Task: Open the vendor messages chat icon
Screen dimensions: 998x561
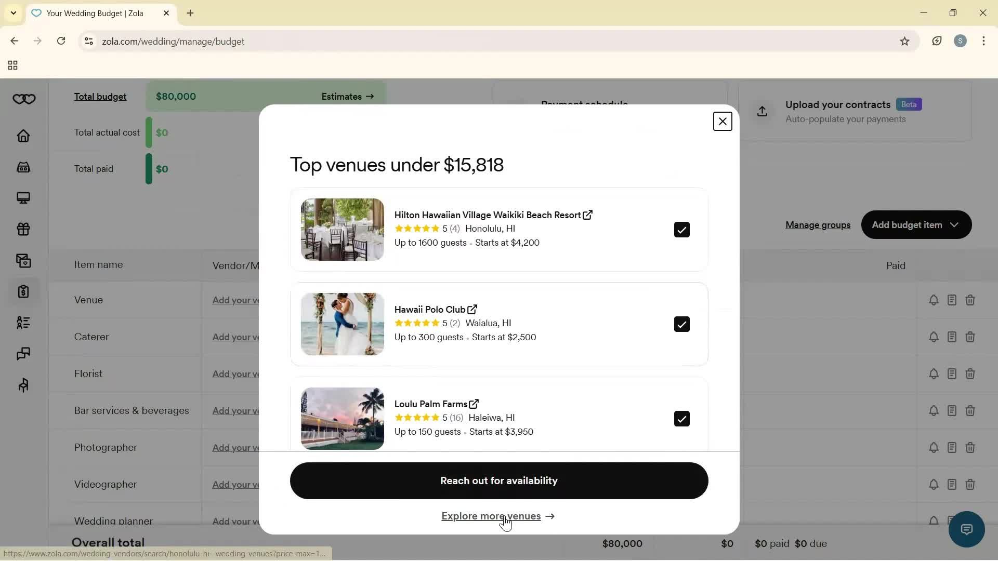Action: [23, 354]
